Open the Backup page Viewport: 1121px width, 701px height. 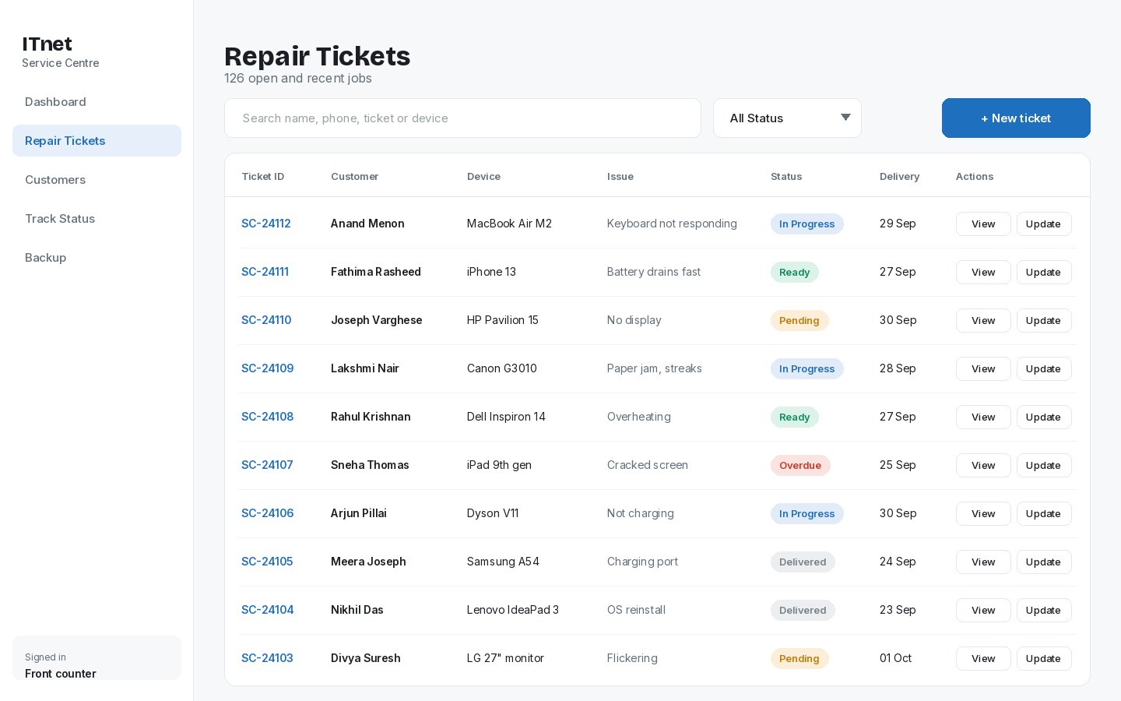point(97,258)
